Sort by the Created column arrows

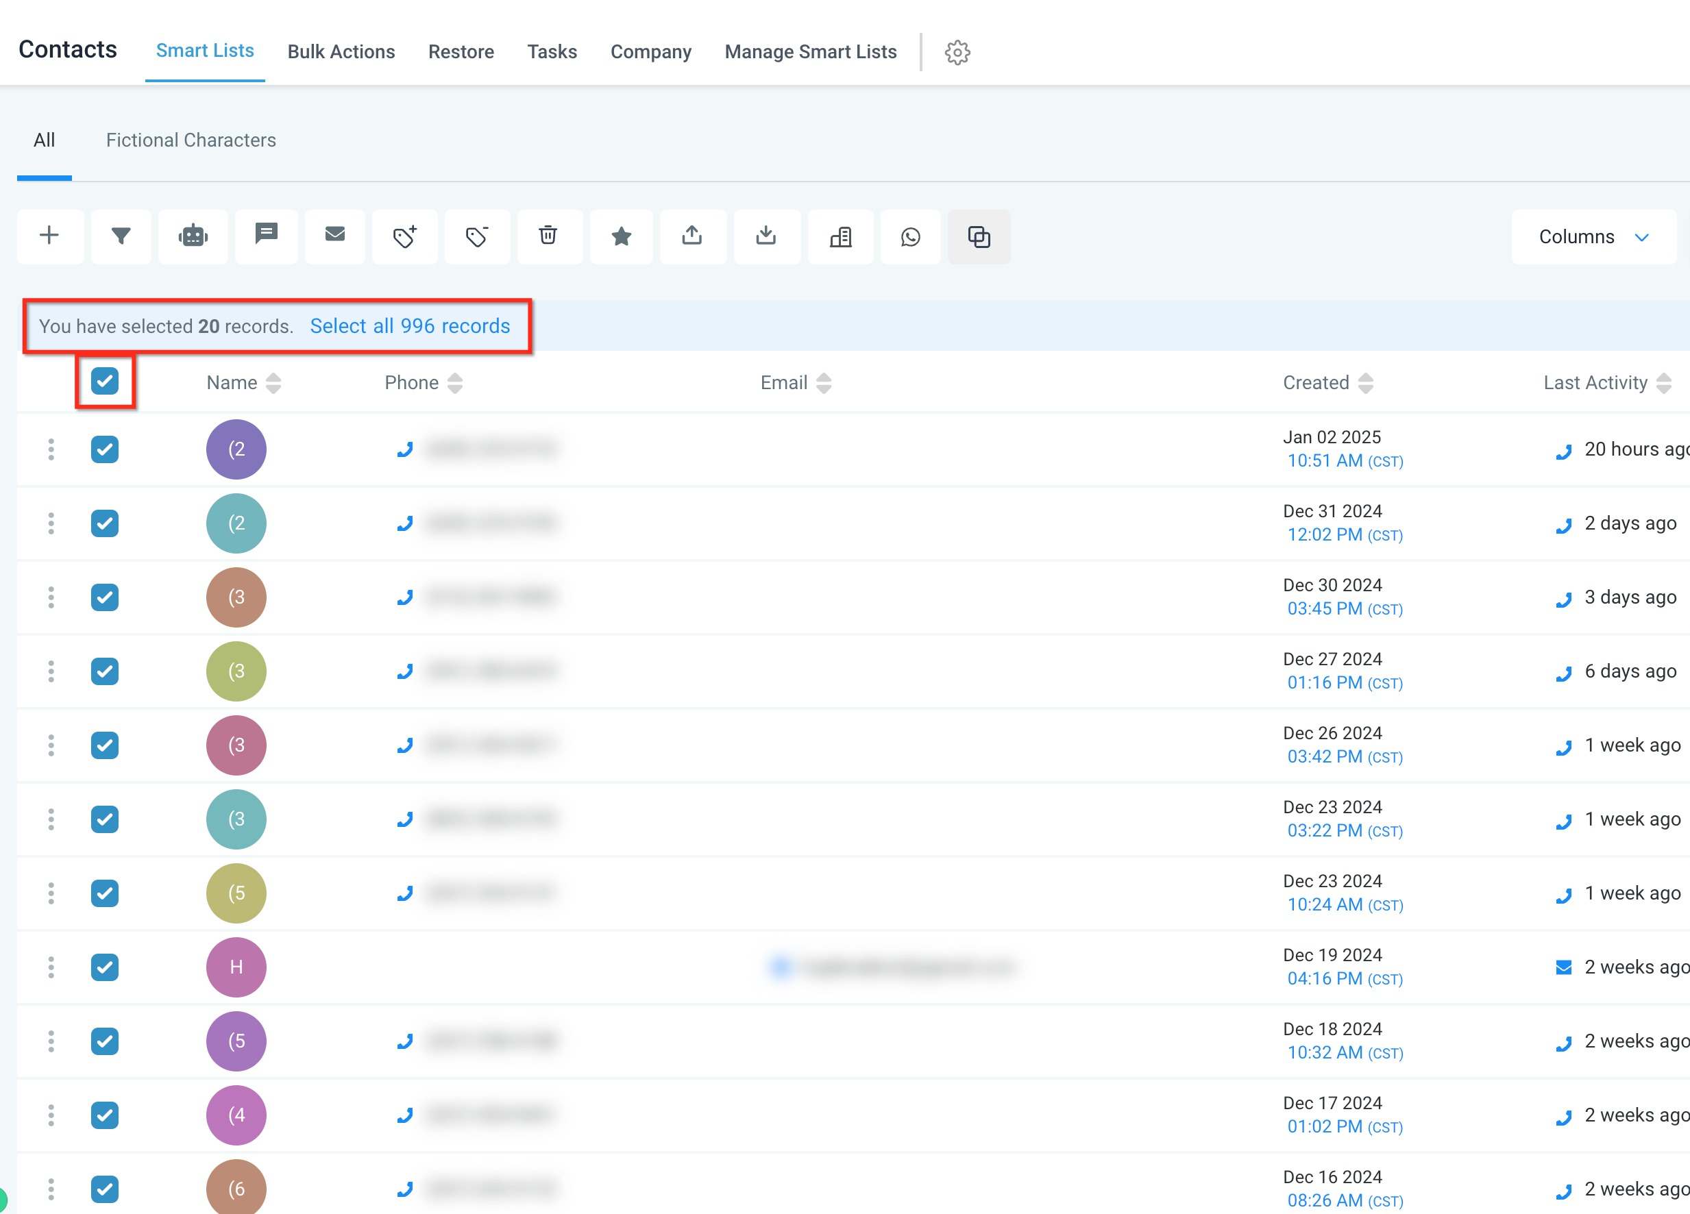click(1365, 383)
